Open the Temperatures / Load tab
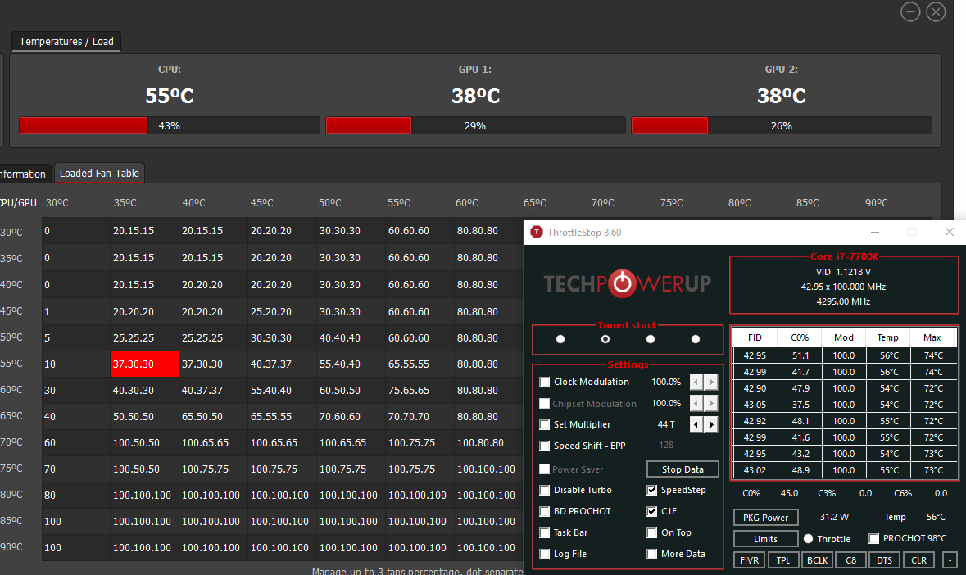 pos(66,41)
